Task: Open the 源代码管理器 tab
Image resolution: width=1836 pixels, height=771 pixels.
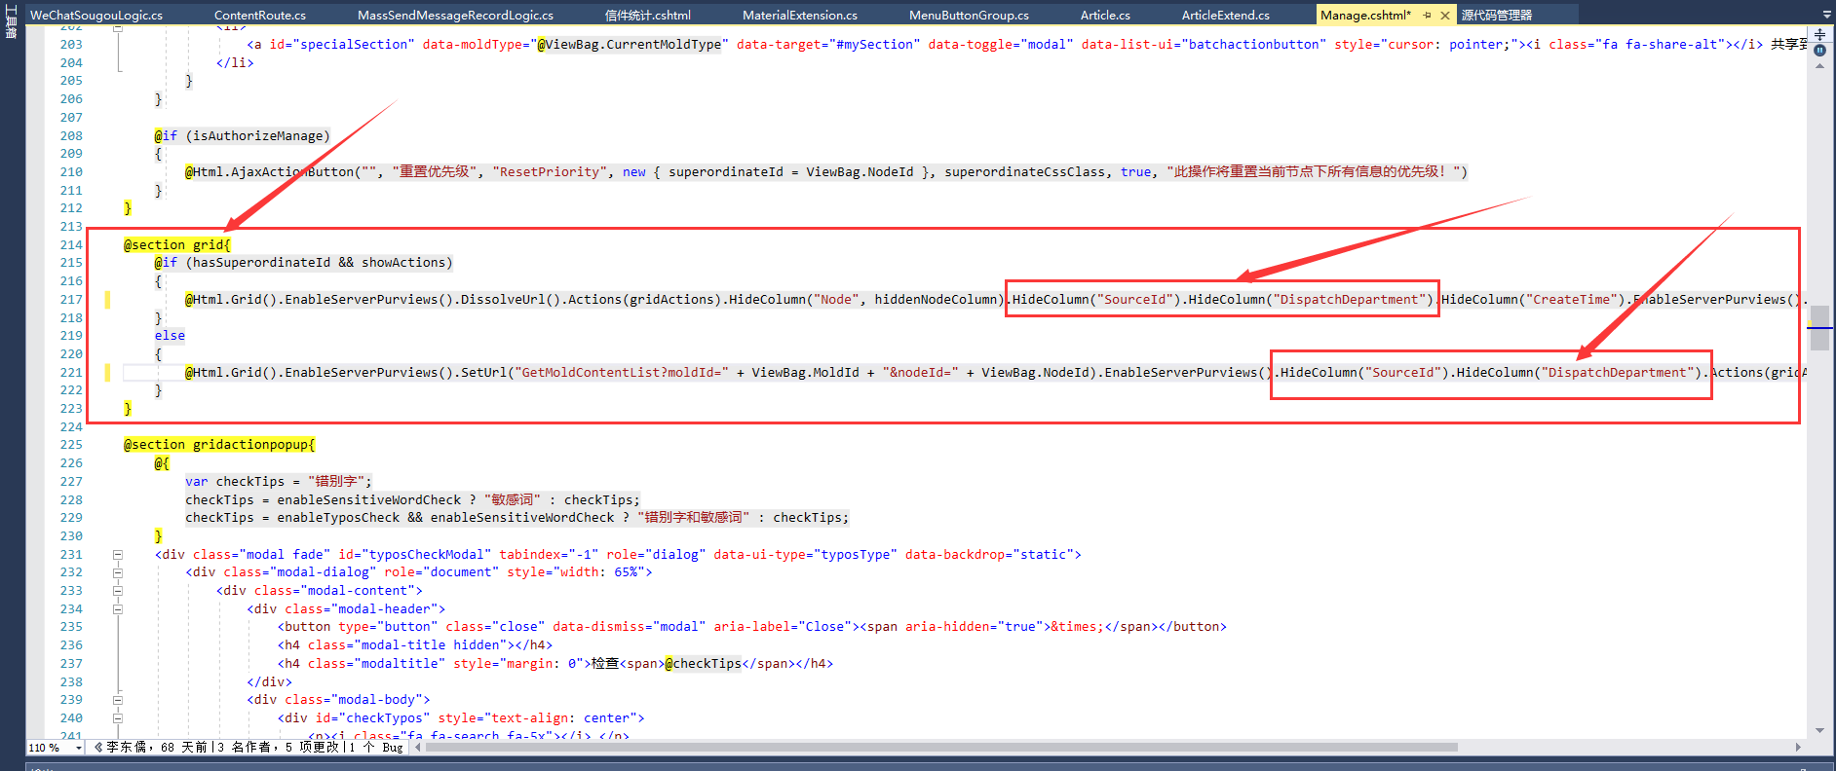Action: [x=1496, y=16]
